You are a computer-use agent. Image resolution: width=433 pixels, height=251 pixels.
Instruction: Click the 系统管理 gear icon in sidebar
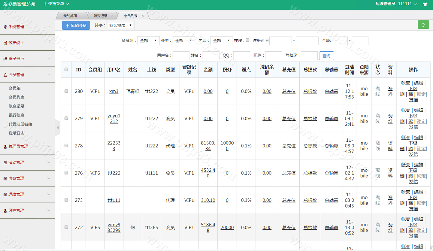(x=5, y=27)
